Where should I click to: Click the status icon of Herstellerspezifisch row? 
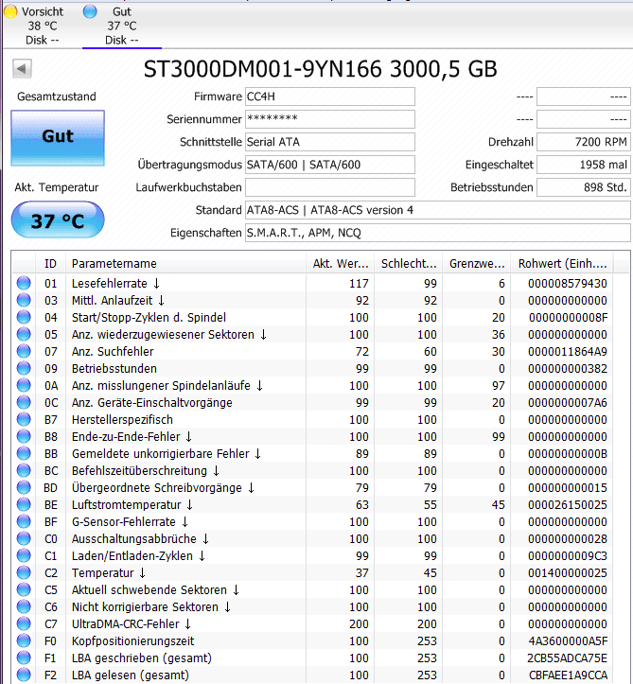pos(24,419)
